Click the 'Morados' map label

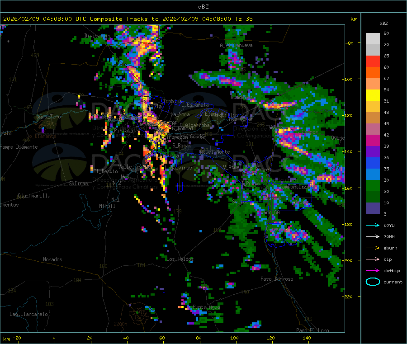[52, 259]
